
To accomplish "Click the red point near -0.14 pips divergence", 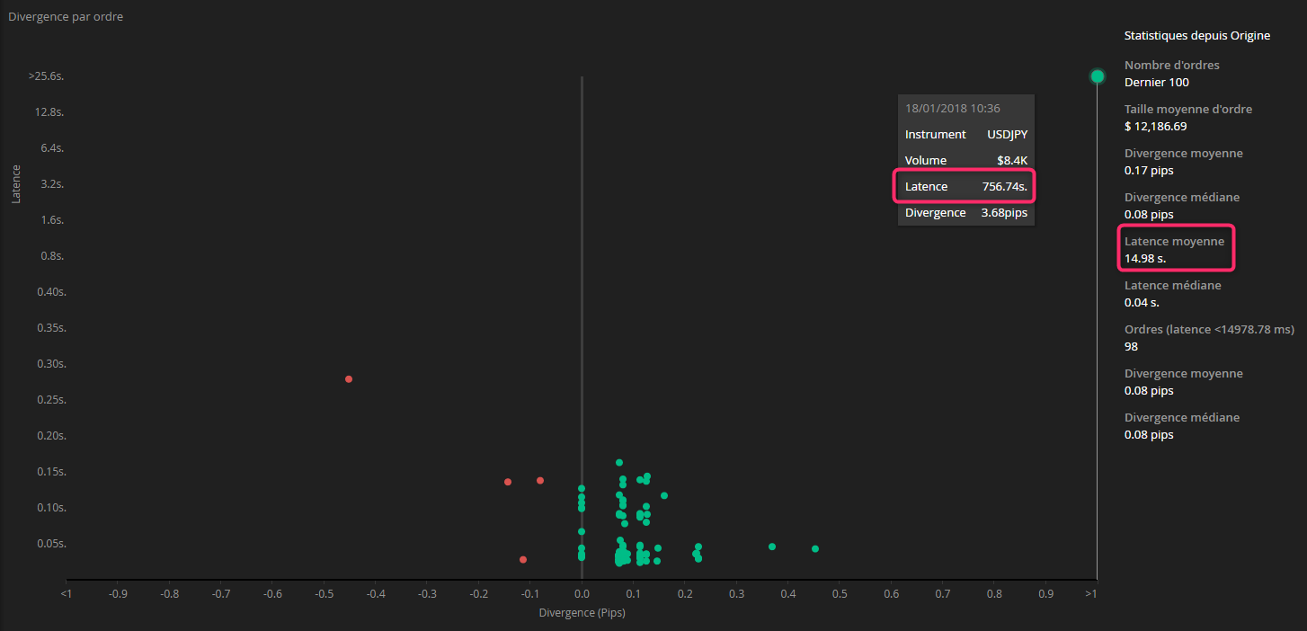I will 508,482.
